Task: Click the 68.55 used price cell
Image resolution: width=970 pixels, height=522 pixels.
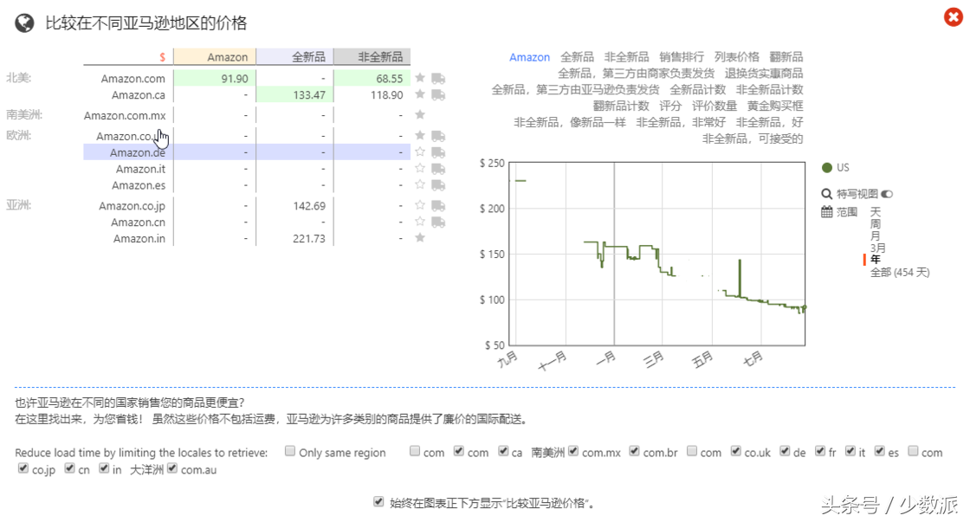Action: (372, 79)
